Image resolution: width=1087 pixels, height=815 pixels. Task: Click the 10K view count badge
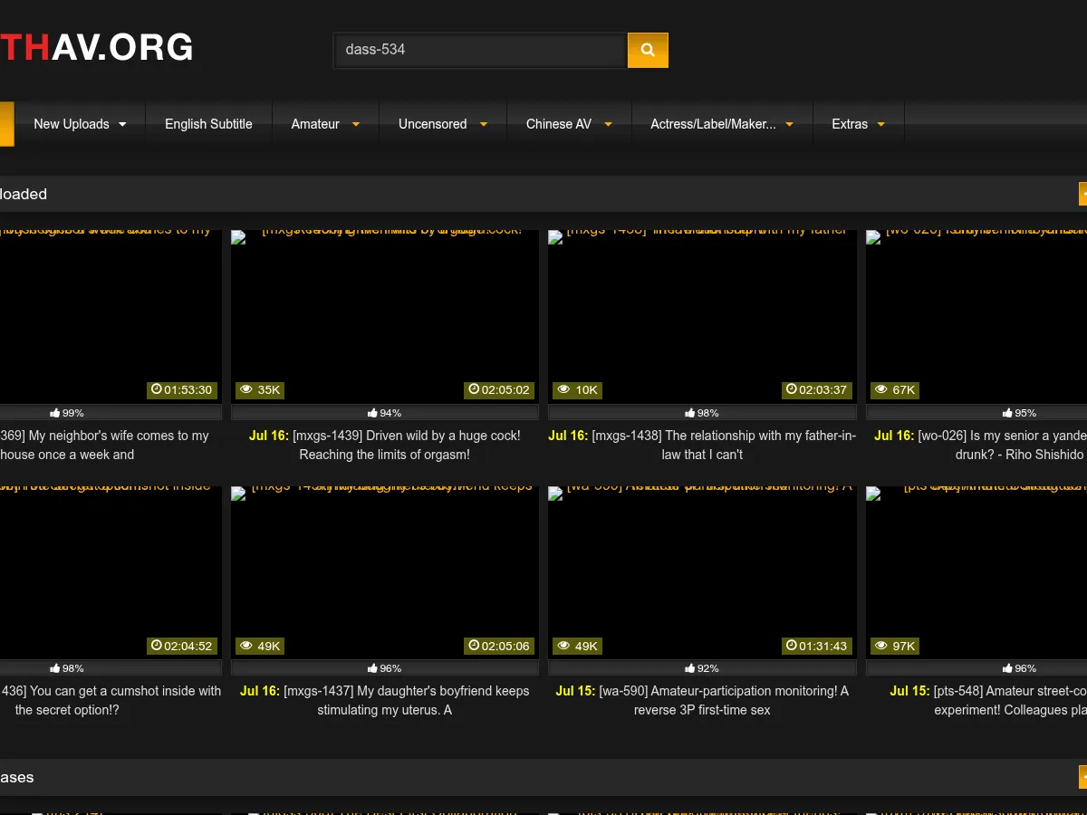tap(578, 390)
